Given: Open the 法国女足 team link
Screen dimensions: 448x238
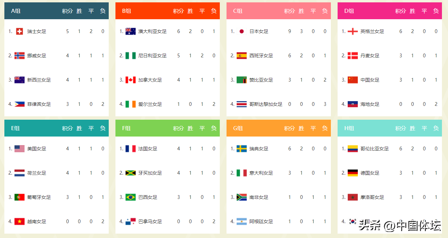Looking at the screenshot, I should click(148, 149).
